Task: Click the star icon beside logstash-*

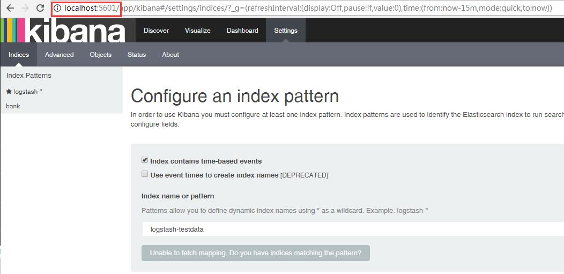Action: 9,91
